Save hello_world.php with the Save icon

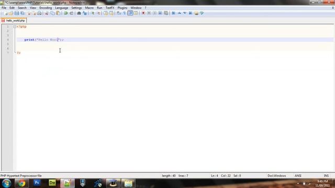point(16,13)
